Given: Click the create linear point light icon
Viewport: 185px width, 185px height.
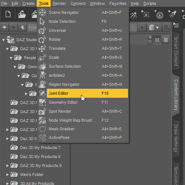Looking at the screenshot, I should coord(159,14).
